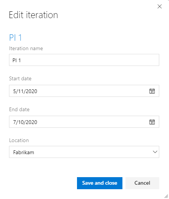Click the Start date label
The image size is (169, 199).
click(20, 78)
